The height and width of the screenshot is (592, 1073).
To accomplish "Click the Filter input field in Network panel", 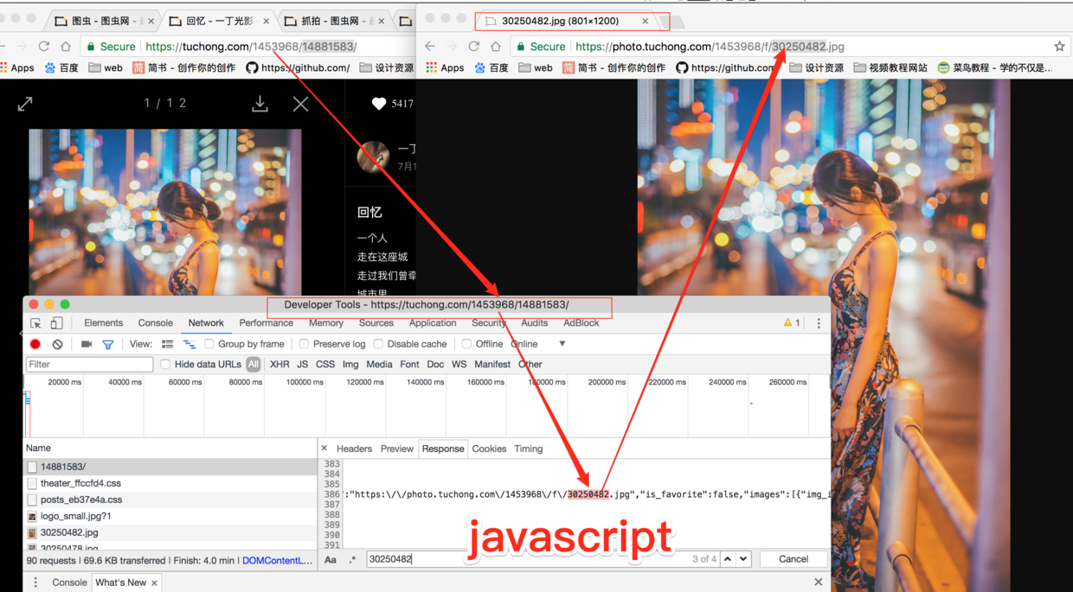I will tap(89, 365).
